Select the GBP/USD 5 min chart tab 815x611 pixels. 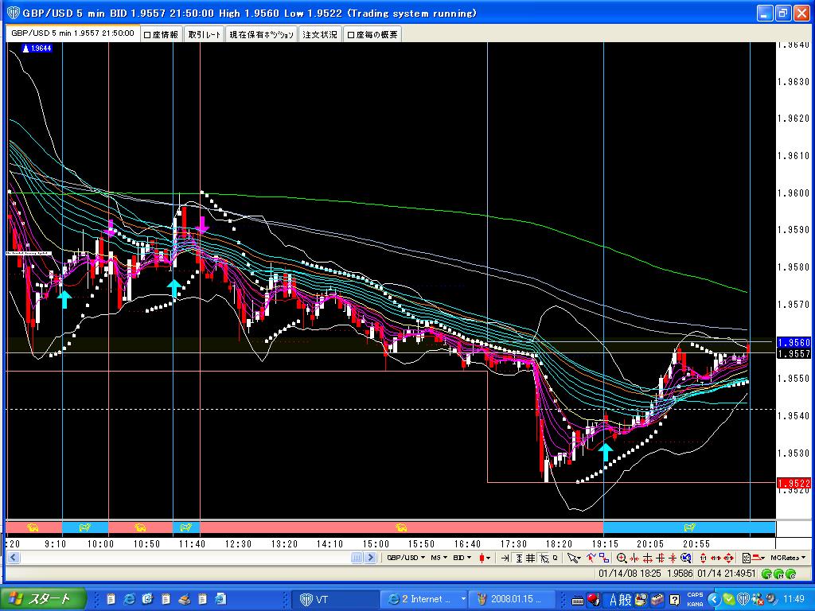tap(72, 33)
